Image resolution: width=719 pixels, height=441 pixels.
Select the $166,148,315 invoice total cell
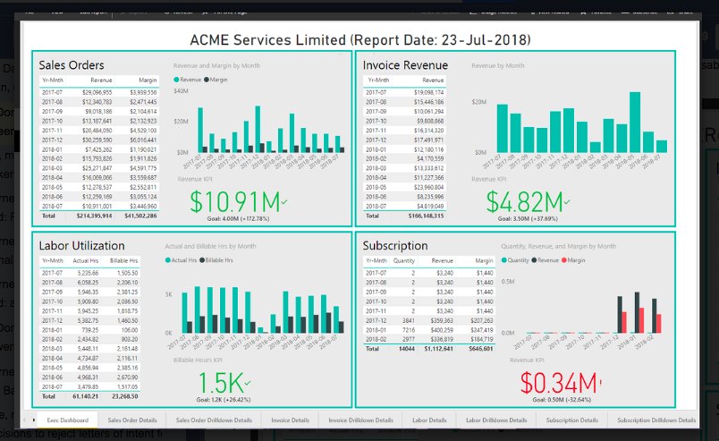pos(426,216)
